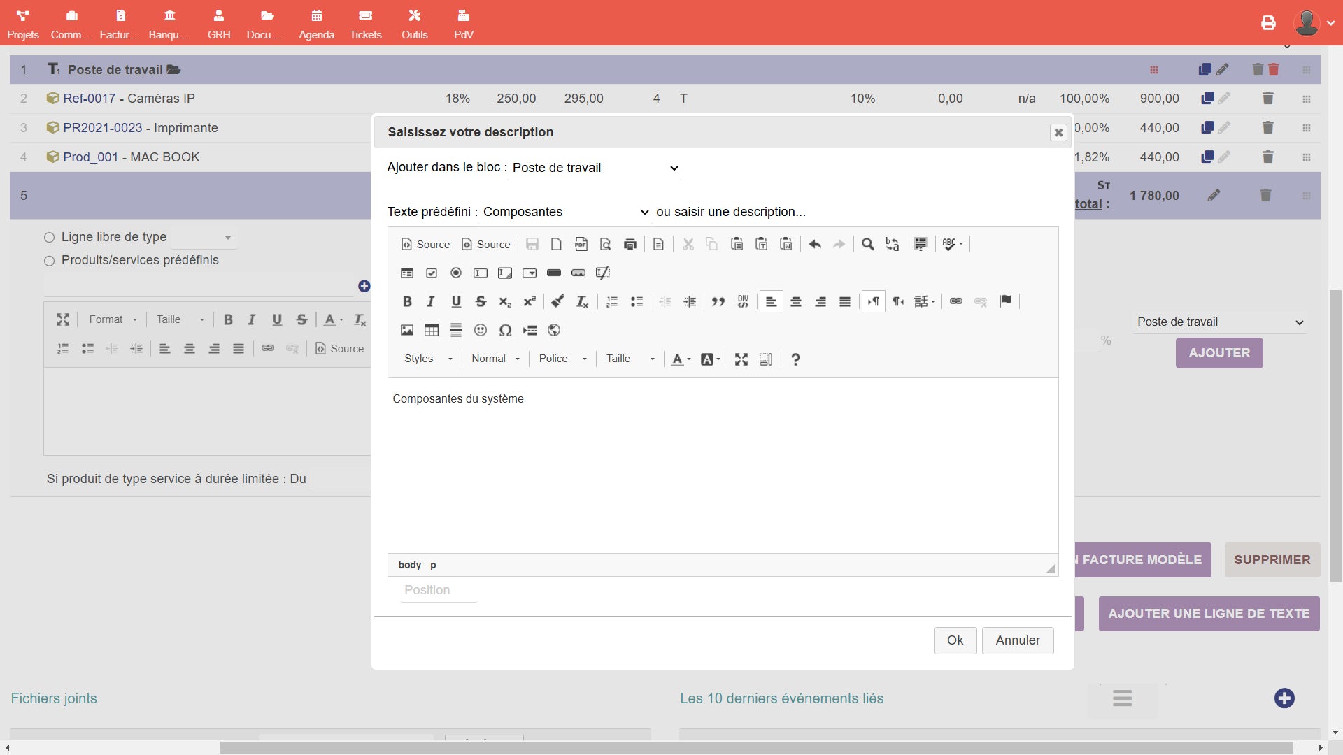Image resolution: width=1343 pixels, height=755 pixels.
Task: Expand the Texte prédéfini Composantes dropdown
Action: [x=565, y=212]
